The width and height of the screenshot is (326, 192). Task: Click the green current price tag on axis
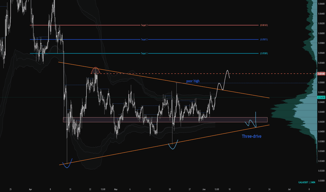(x=321, y=97)
